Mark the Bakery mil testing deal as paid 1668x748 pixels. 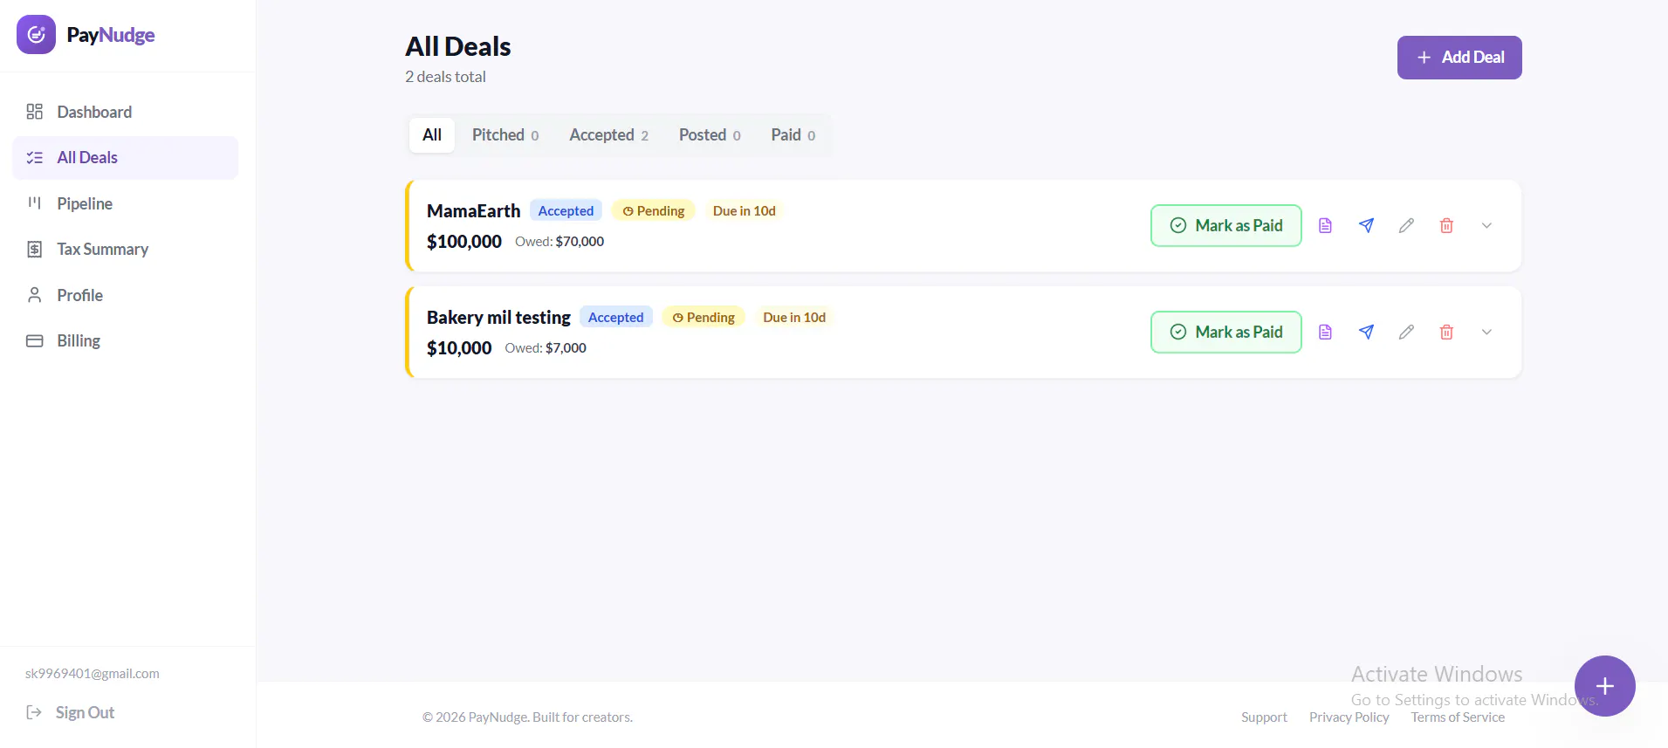[1225, 332]
